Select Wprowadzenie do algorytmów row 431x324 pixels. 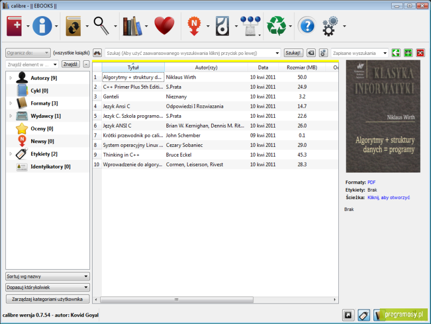point(215,165)
